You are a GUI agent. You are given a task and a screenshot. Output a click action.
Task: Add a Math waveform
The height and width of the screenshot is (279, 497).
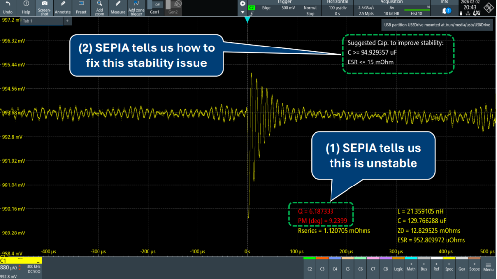click(411, 267)
